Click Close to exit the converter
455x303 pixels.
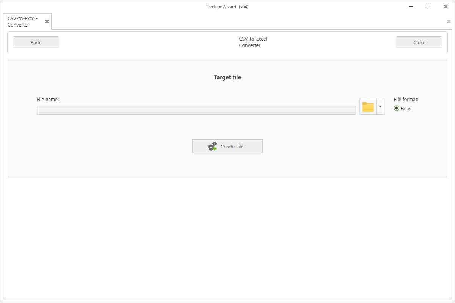coord(419,42)
